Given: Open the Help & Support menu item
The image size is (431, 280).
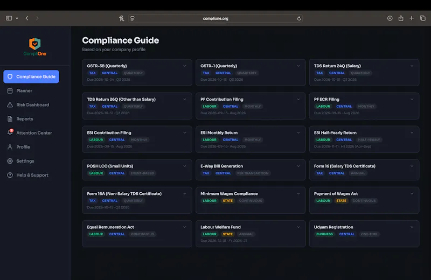Looking at the screenshot, I should (x=31, y=175).
